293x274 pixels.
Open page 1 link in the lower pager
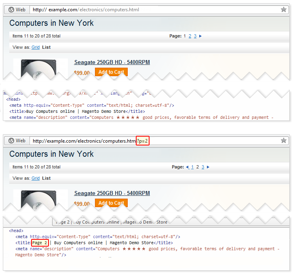coord(192,167)
